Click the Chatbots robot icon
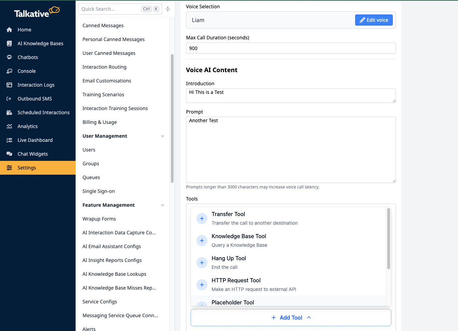 [9, 57]
